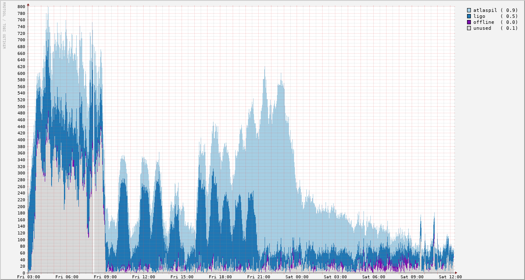Screen dimensions: 525x280
Task: Click the Sat 06:00 time label
Action: tap(374, 277)
